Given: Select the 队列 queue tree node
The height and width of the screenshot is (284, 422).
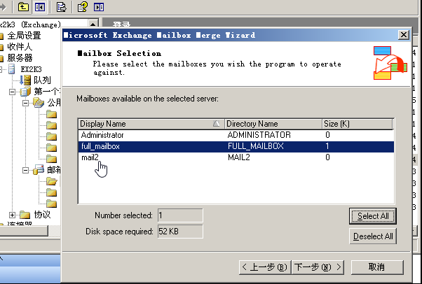Looking at the screenshot, I should [x=41, y=80].
